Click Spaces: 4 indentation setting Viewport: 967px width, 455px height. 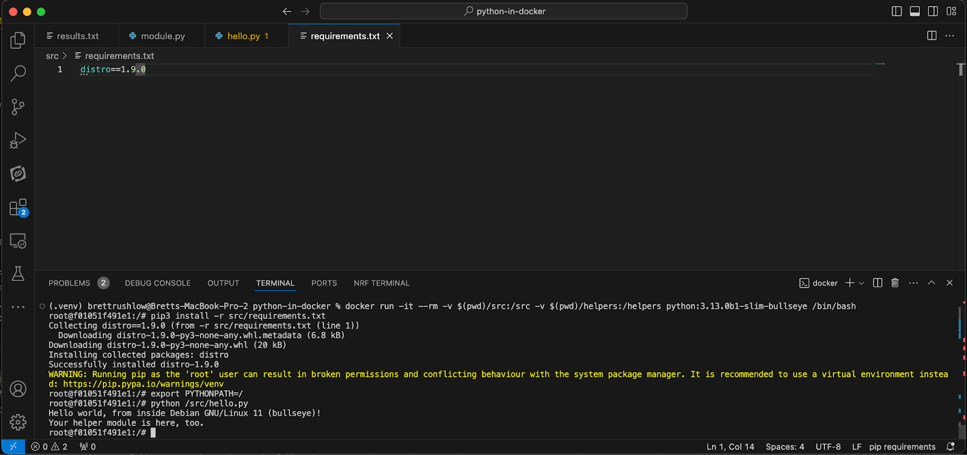pos(784,447)
